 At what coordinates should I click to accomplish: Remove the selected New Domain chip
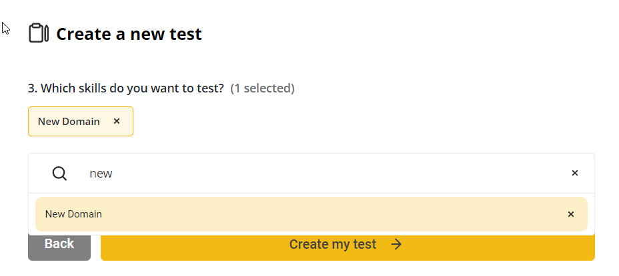click(117, 121)
